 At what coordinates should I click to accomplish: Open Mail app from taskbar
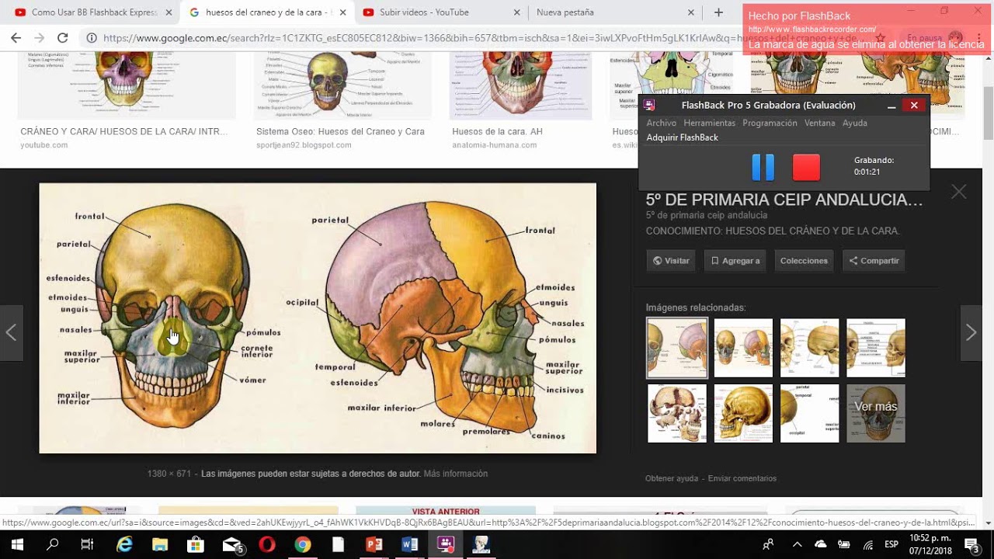click(x=232, y=544)
